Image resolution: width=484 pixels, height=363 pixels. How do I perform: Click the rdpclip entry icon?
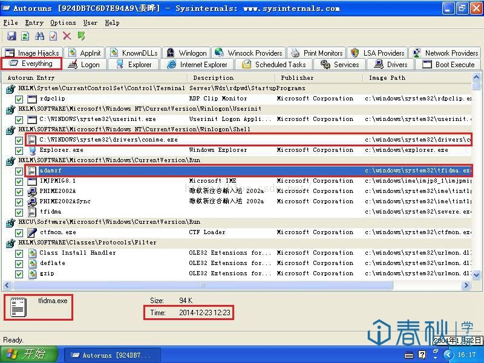coord(32,99)
